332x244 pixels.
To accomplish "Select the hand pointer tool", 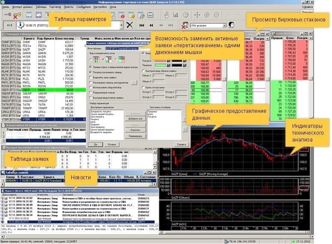I will click(x=166, y=15).
